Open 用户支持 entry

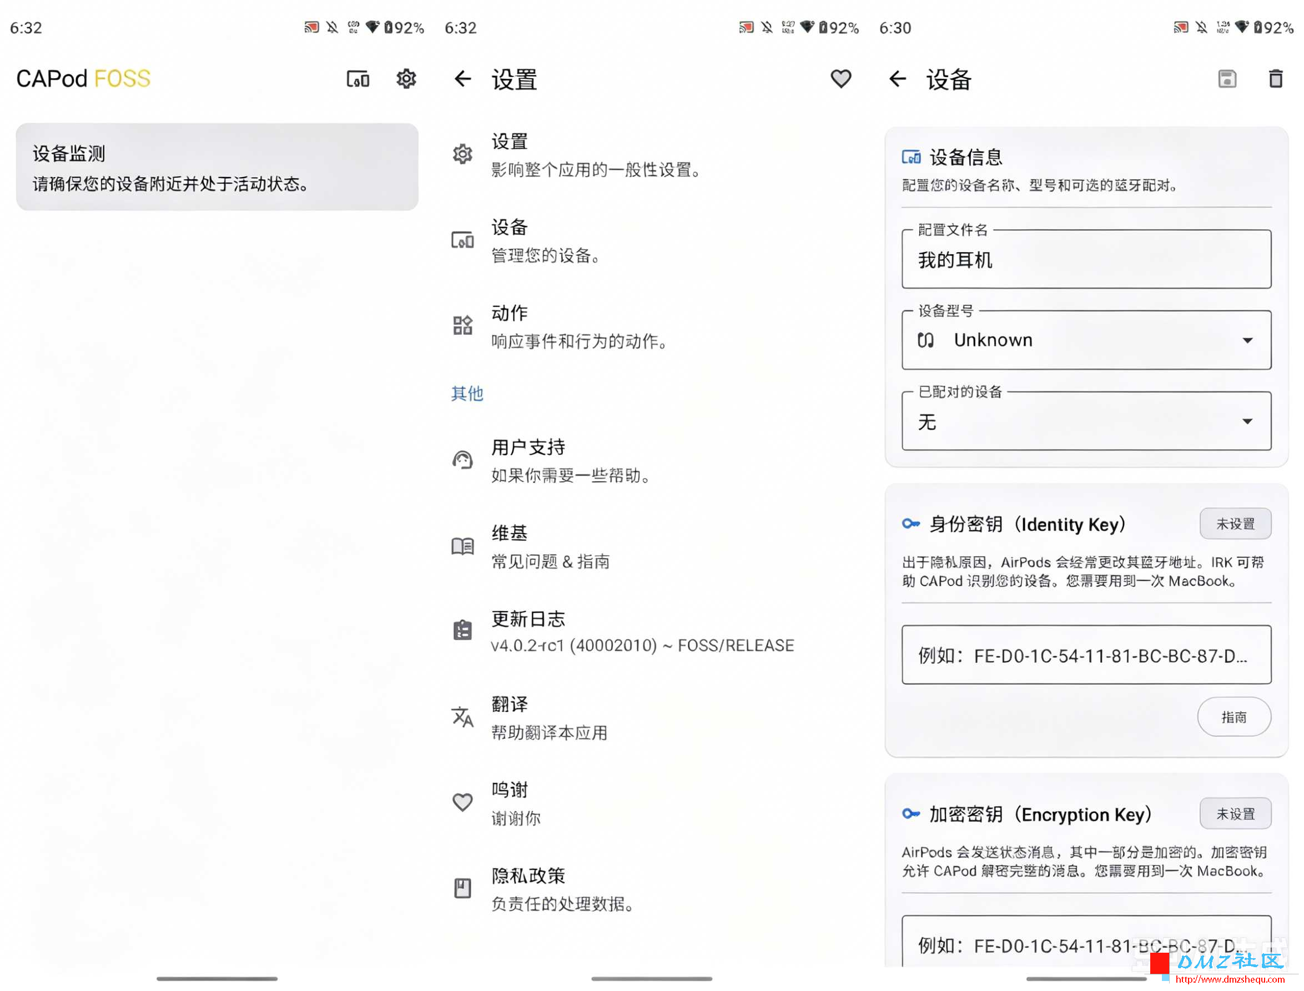[652, 461]
